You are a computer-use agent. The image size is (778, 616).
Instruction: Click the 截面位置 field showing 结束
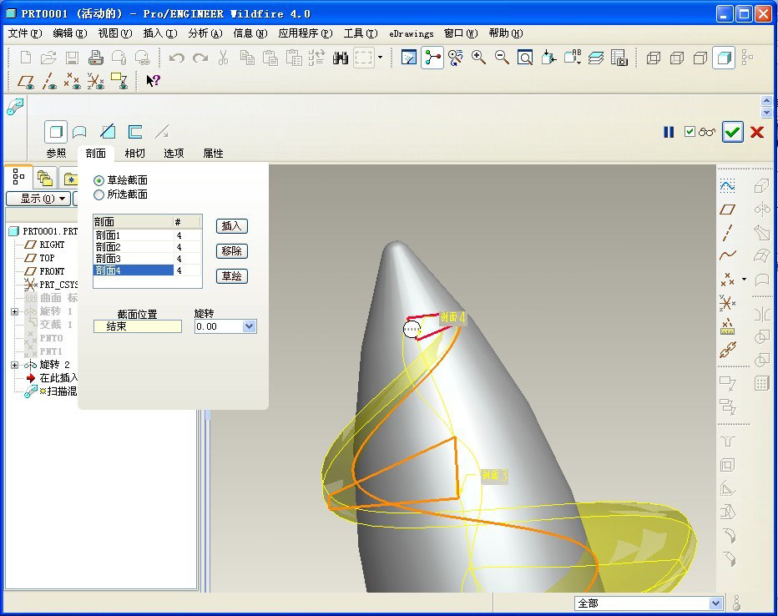(138, 326)
